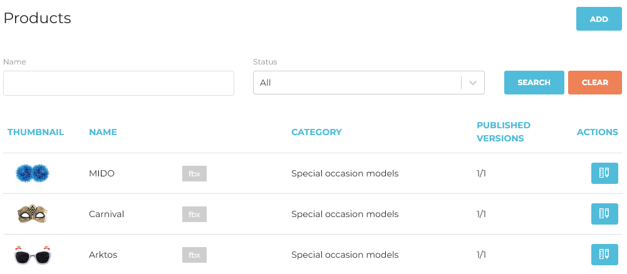Open the Carnival product name
The height and width of the screenshot is (274, 627).
tap(106, 214)
